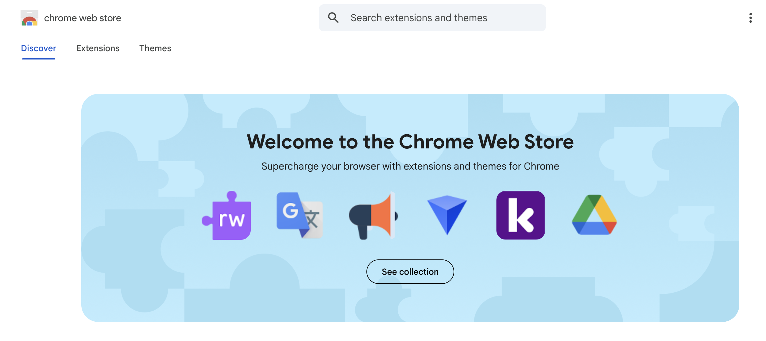The height and width of the screenshot is (341, 766).
Task: Click the Welcome to the Chrome Web Store heading
Action: [410, 142]
